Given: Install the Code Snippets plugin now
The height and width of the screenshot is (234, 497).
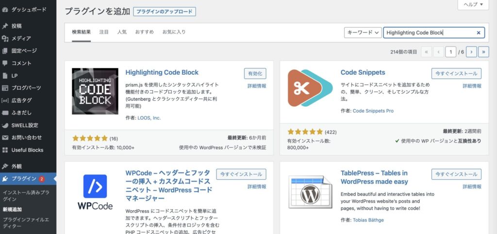Looking at the screenshot, I should pyautogui.click(x=456, y=74).
